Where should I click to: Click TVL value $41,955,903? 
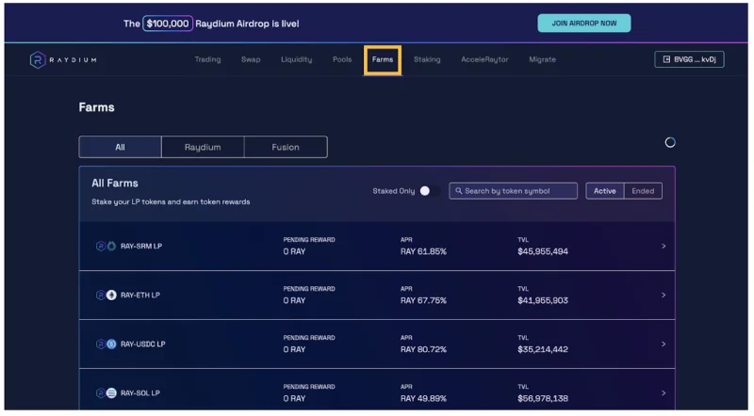[x=543, y=300]
